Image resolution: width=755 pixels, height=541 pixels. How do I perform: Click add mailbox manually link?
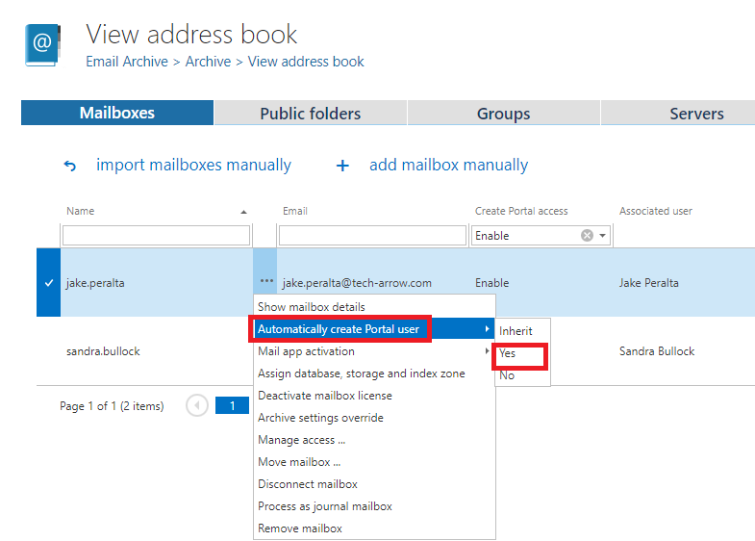pos(448,166)
